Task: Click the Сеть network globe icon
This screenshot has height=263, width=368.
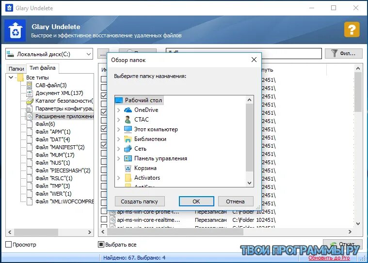Action: point(128,149)
